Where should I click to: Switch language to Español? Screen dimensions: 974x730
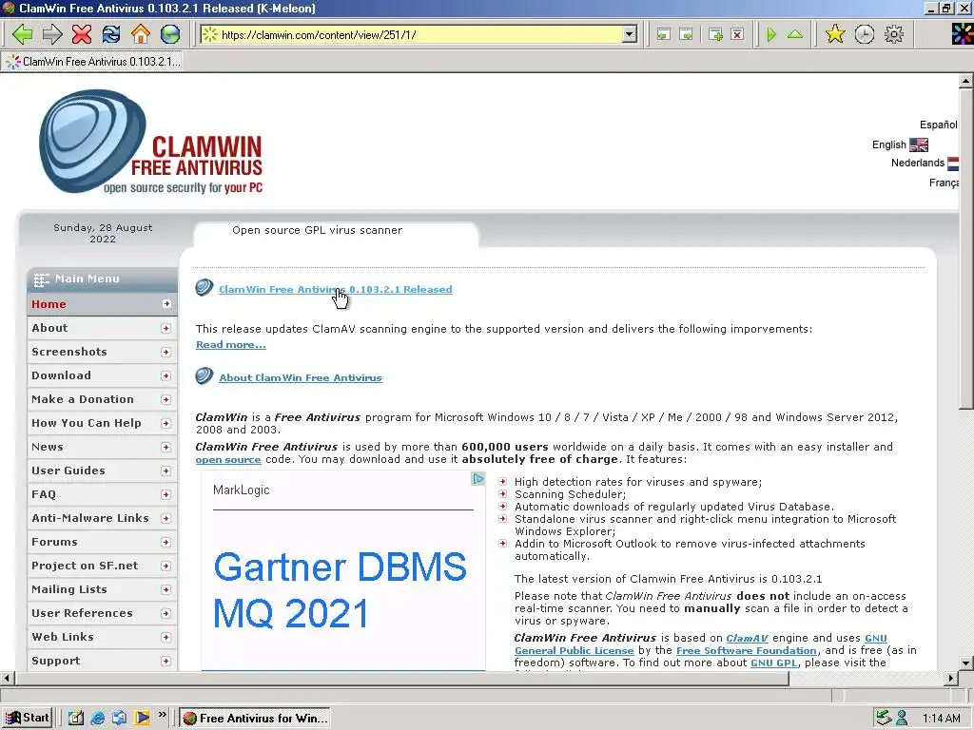[939, 125]
